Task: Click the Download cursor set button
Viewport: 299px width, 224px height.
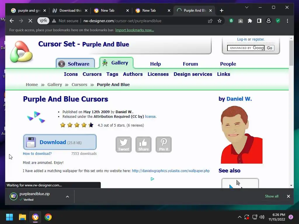Action: 60,142
